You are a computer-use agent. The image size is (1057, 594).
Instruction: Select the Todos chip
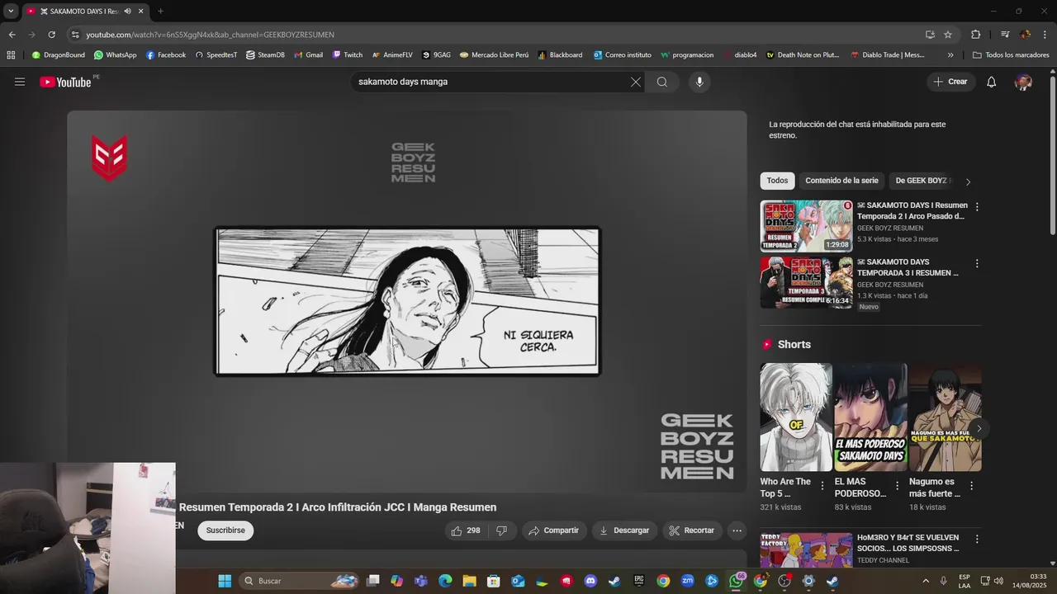coord(777,181)
